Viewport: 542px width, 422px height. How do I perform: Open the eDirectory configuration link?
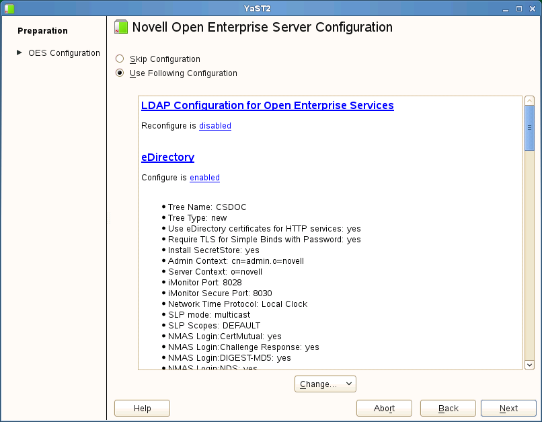point(167,157)
